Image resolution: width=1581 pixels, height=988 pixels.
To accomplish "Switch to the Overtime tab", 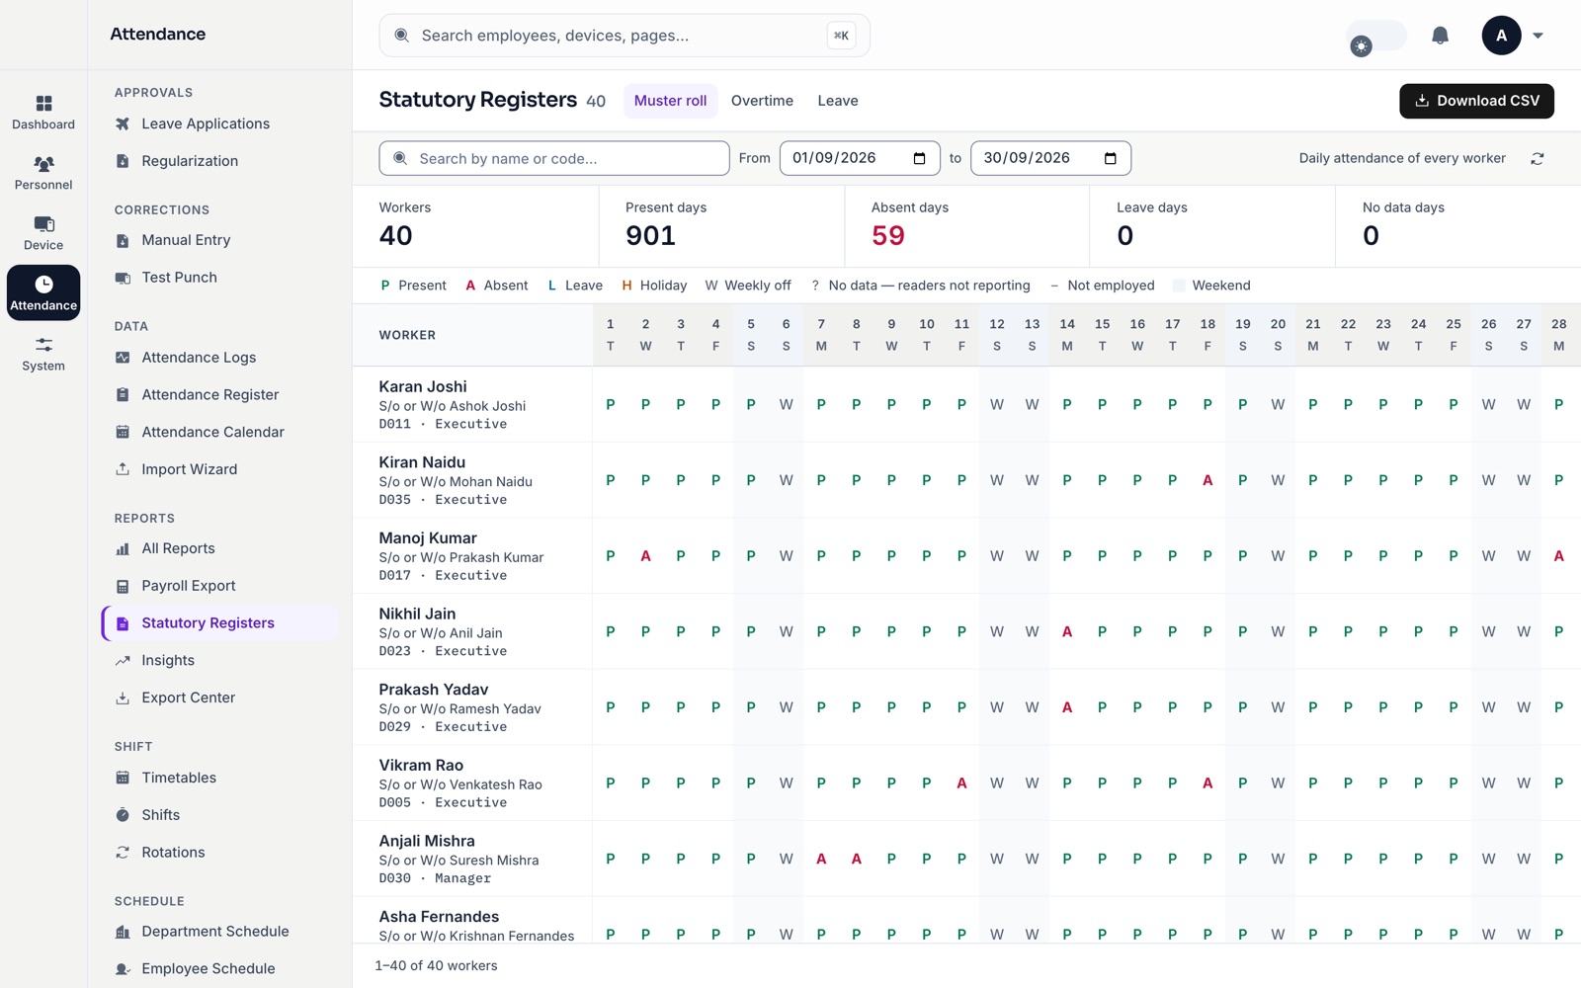I will coord(762,101).
